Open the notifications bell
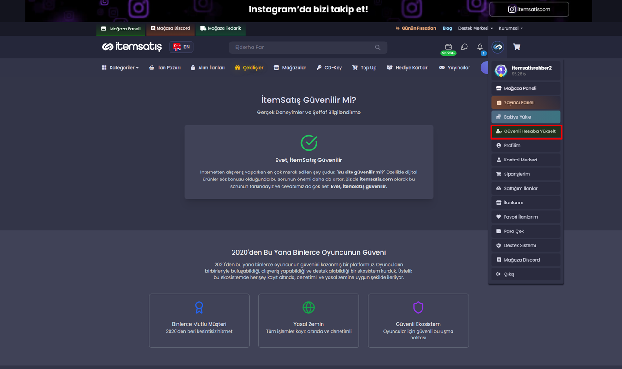This screenshot has width=622, height=369. coord(480,47)
